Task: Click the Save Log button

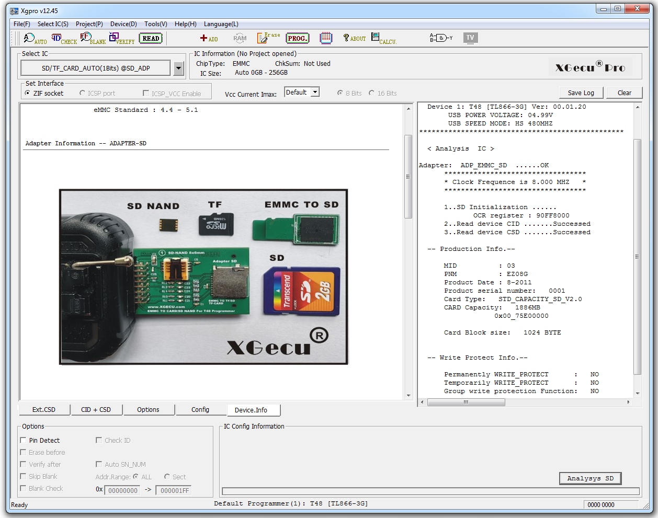Action: point(581,93)
